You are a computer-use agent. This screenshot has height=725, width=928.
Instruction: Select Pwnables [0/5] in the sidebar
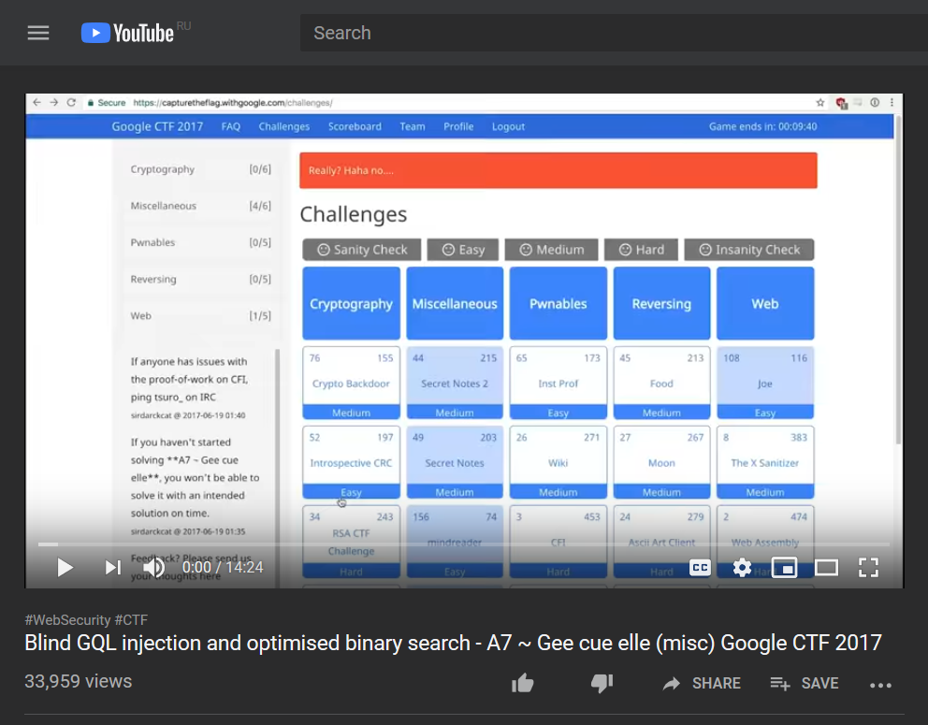click(200, 242)
